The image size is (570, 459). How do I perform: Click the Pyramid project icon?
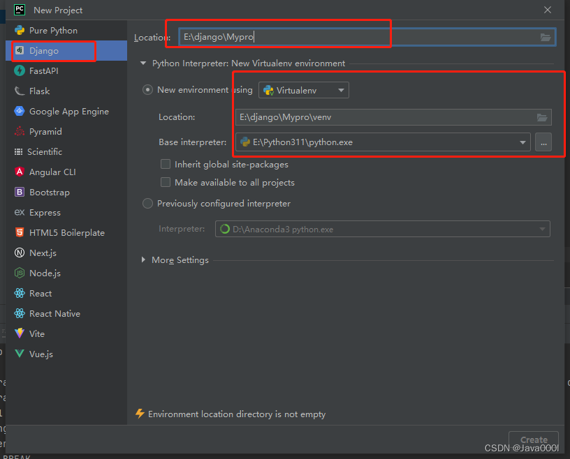tap(20, 131)
